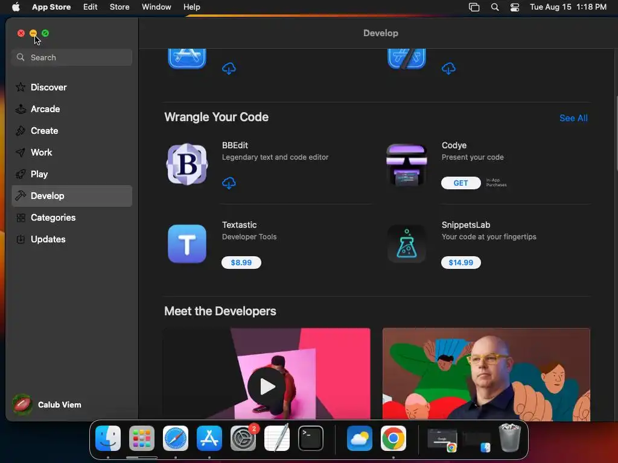Click the App Store icon in the Dock
The image size is (618, 463).
[x=209, y=438]
